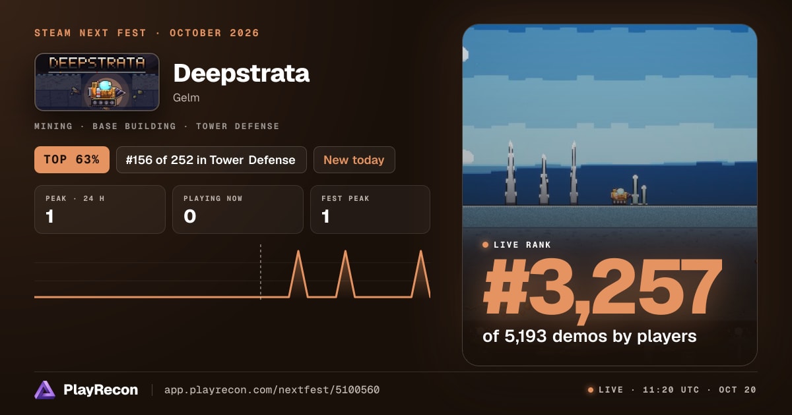
Task: Click the 'of 5,193 demos by players' text
Action: [589, 336]
